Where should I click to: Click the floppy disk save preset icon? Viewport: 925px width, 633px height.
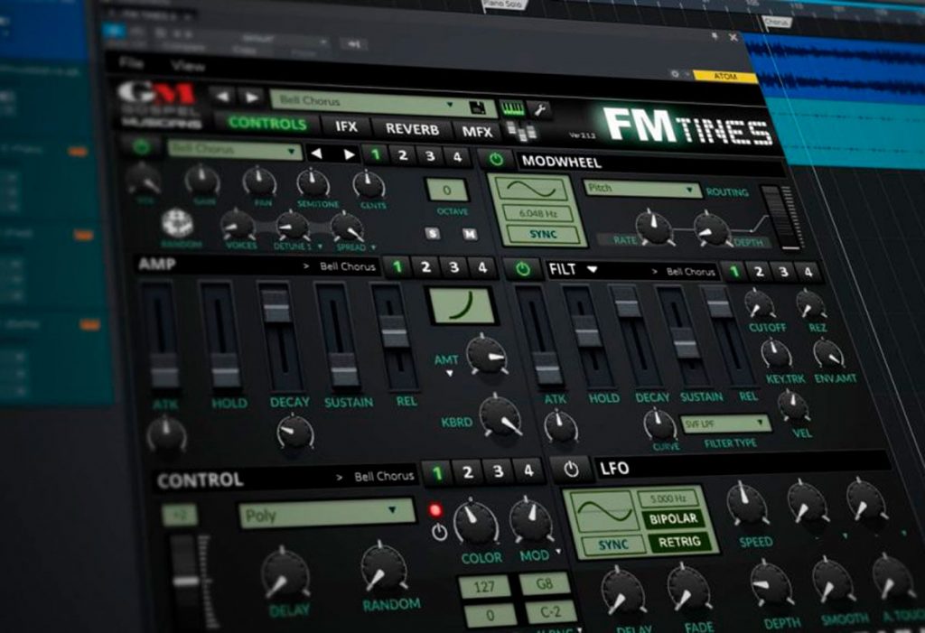(x=478, y=107)
